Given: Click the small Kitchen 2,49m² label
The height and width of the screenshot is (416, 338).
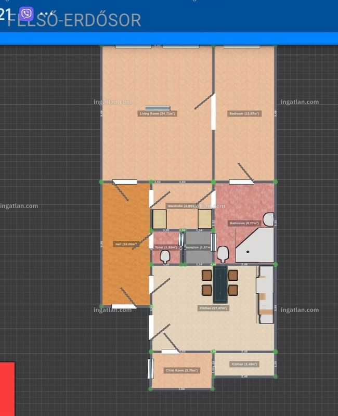Looking at the screenshot, I should point(244,365).
